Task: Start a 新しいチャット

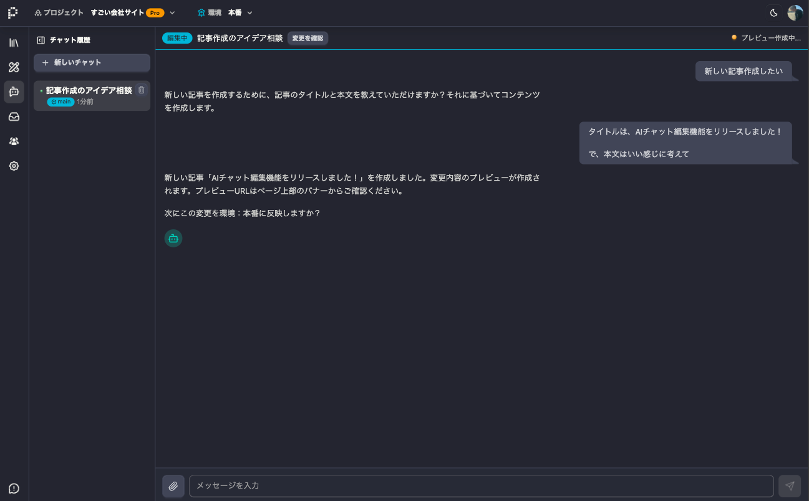Action: (92, 62)
